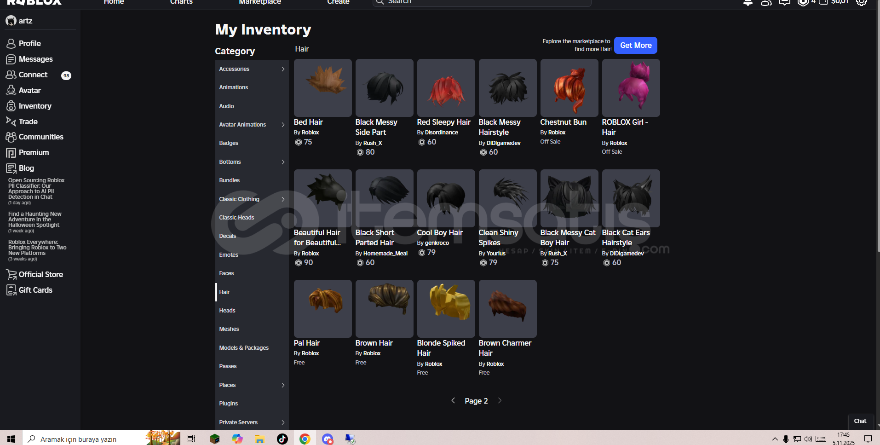Click the Get More button

click(636, 45)
